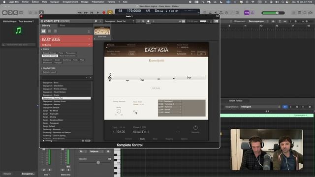The height and width of the screenshot is (177, 315).
Task: Select the Bowed Strings type tag
Action: [x=50, y=53]
